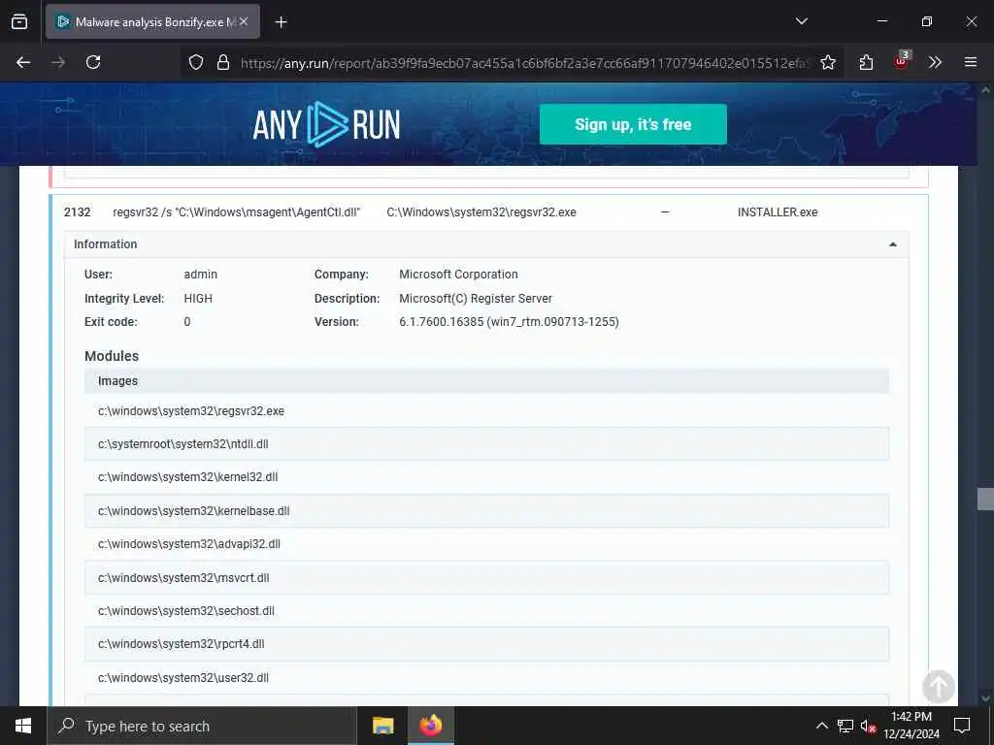Open the clock showing 1:42 PM
The height and width of the screenshot is (745, 994).
pyautogui.click(x=911, y=726)
